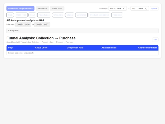165x124 pixels.
Task: Click 'A/B tests pre-test analysis — GA4' title
Action: coord(25,20)
